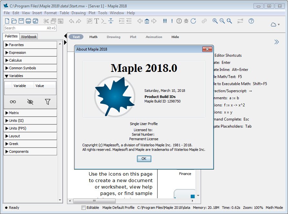Open a file using the folder icon

(x=14, y=21)
